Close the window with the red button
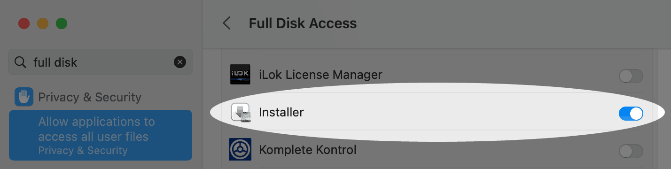This screenshot has height=169, width=671. 23,23
